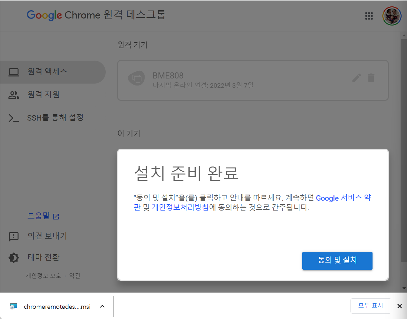Click the 마지막 온라인 연결: 2022년 3월 7일 text
The image size is (407, 319).
[203, 85]
